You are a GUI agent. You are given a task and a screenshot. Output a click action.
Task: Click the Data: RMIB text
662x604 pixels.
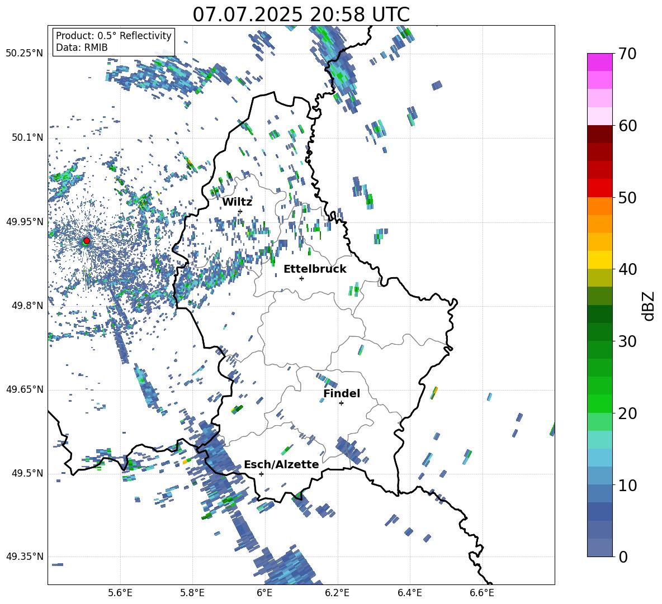click(82, 47)
